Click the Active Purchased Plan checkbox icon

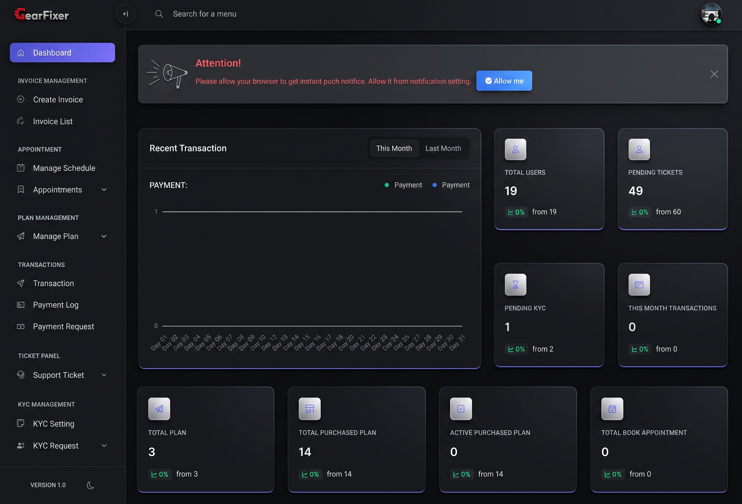point(461,409)
